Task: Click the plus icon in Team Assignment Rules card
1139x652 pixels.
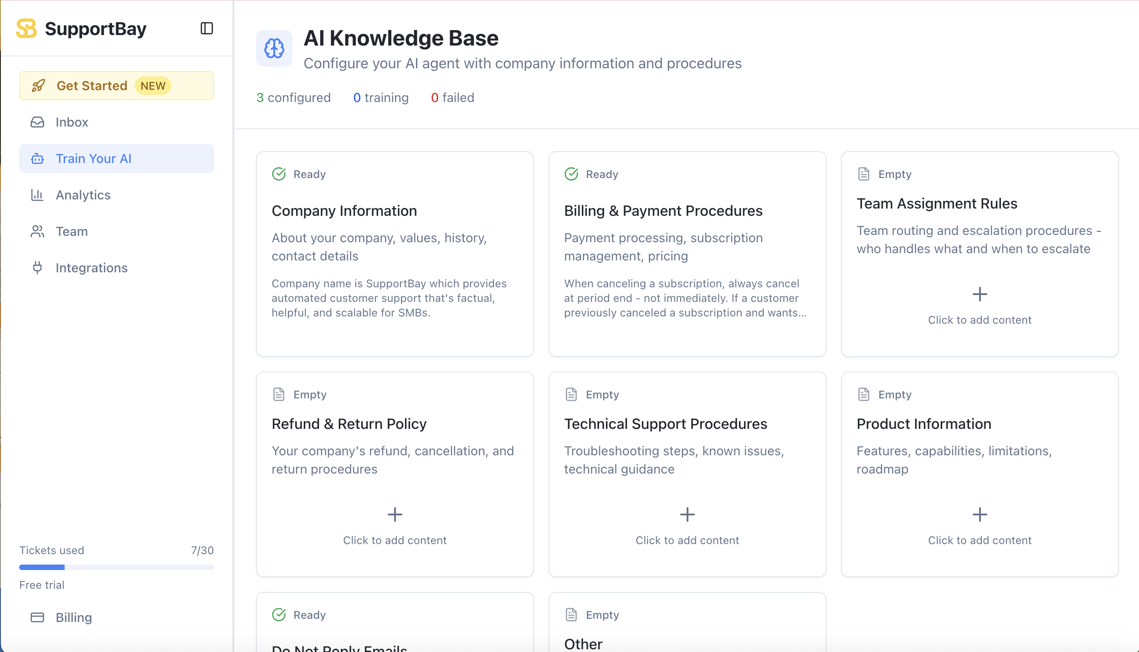Action: (x=980, y=294)
